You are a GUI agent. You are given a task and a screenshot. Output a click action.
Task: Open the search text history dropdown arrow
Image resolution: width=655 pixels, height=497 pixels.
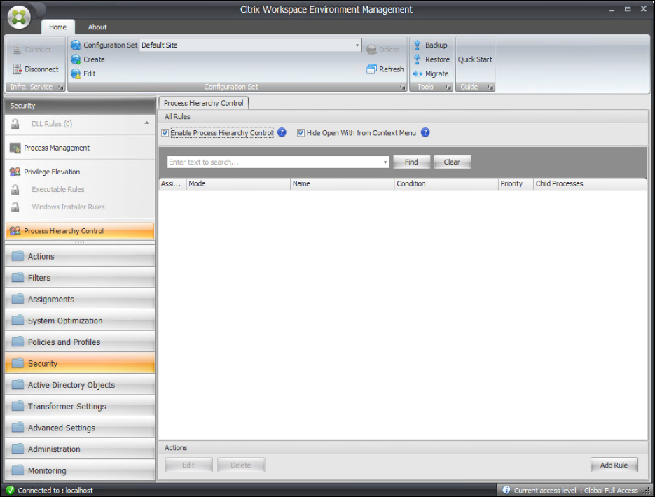coord(385,162)
